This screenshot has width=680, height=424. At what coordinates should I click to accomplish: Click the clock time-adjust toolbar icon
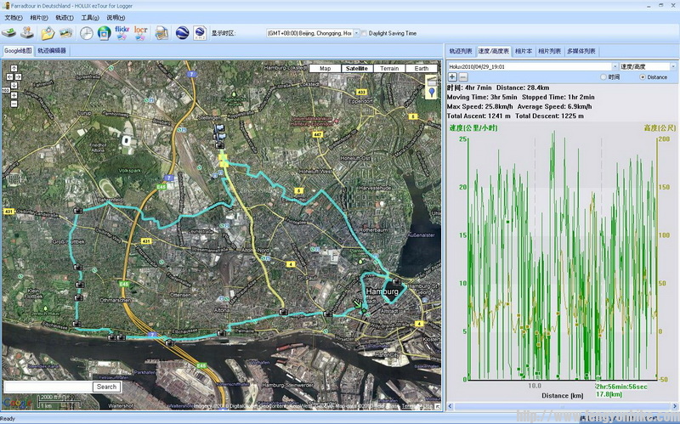pyautogui.click(x=88, y=33)
